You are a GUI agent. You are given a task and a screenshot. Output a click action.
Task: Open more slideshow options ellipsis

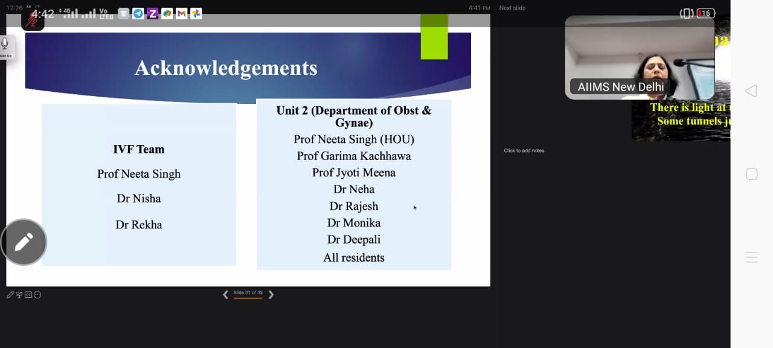[x=37, y=295]
